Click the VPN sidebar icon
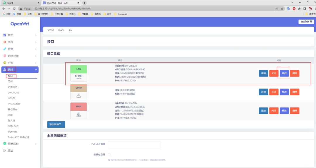The image size is (316, 168). 5,63
